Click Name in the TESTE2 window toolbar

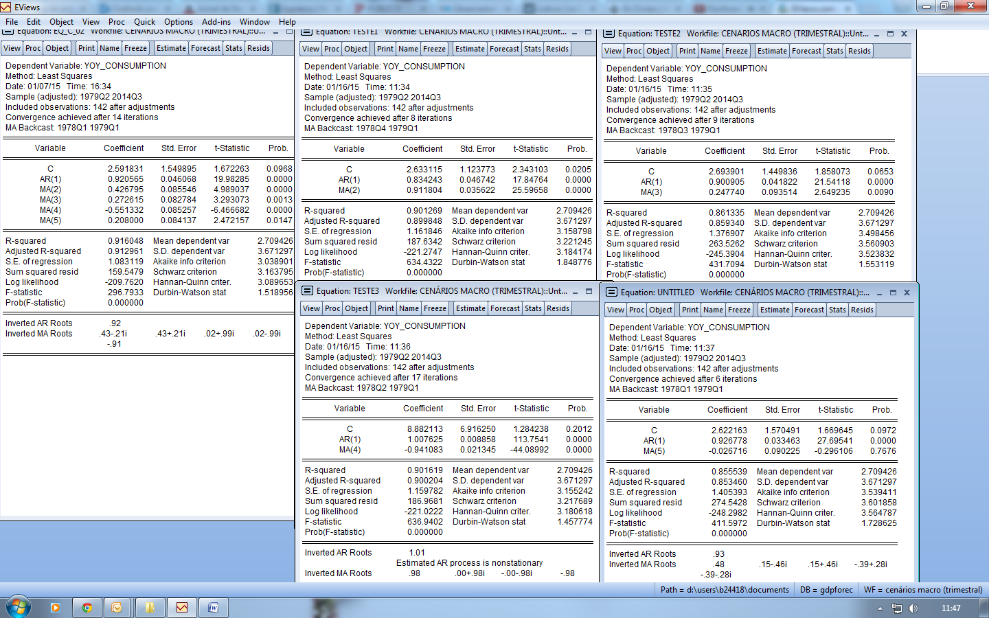click(x=710, y=51)
